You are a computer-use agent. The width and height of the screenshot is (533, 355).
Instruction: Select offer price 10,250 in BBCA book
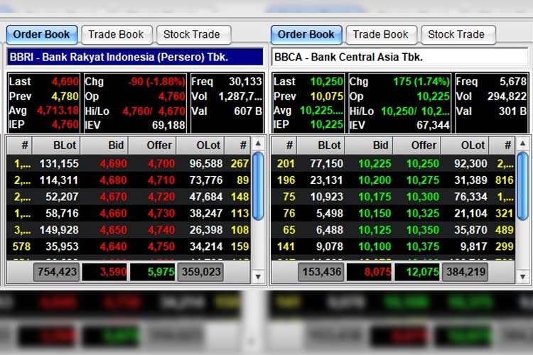click(x=423, y=164)
